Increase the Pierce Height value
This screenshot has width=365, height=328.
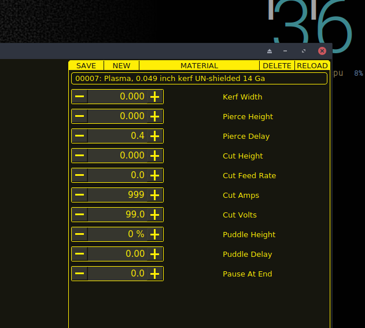155,116
